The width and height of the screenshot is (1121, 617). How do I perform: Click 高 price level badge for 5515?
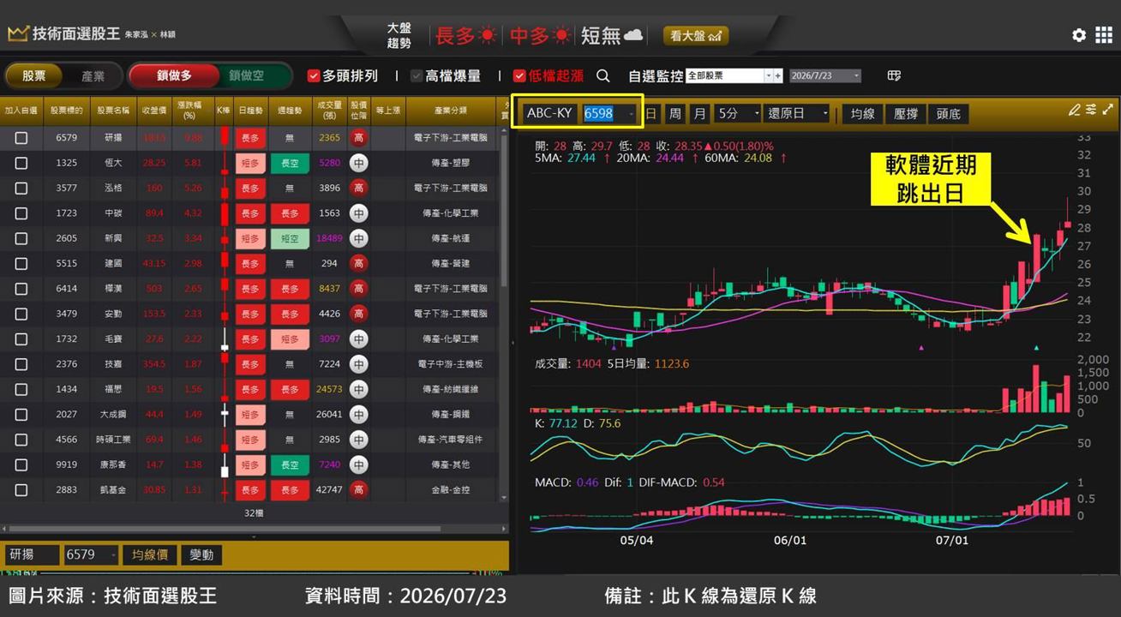358,263
